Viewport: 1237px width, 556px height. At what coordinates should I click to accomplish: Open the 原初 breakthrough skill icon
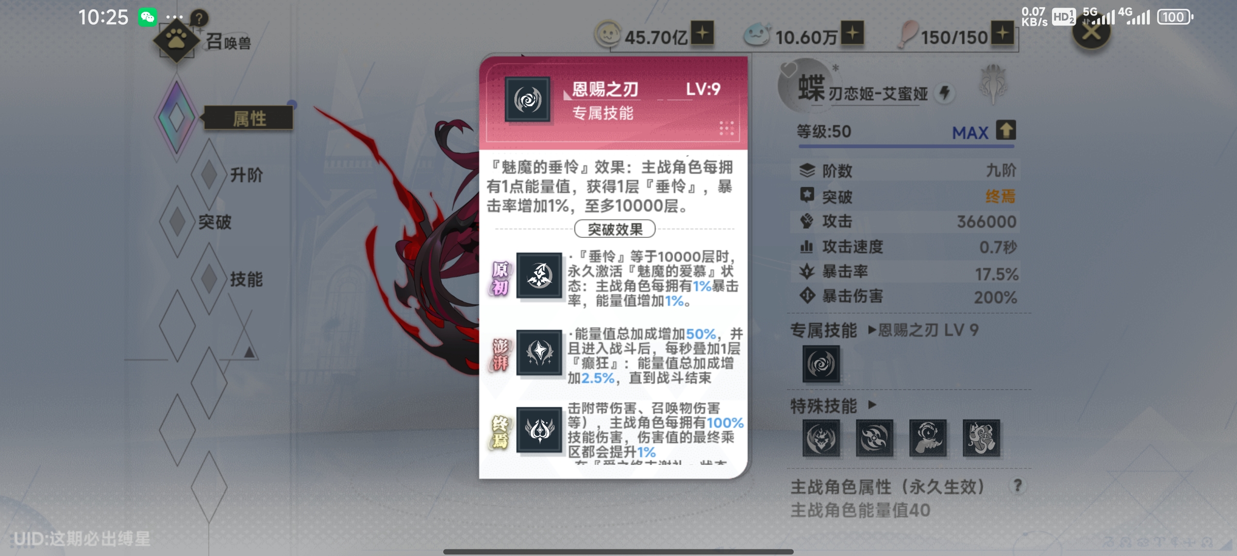(x=539, y=275)
